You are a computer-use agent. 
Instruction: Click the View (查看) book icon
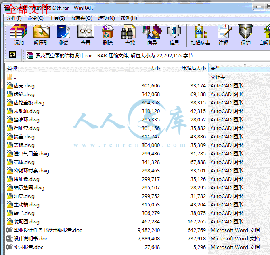(86, 32)
